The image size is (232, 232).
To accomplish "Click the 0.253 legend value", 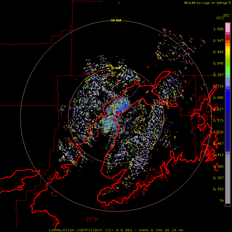I will point(218,189).
